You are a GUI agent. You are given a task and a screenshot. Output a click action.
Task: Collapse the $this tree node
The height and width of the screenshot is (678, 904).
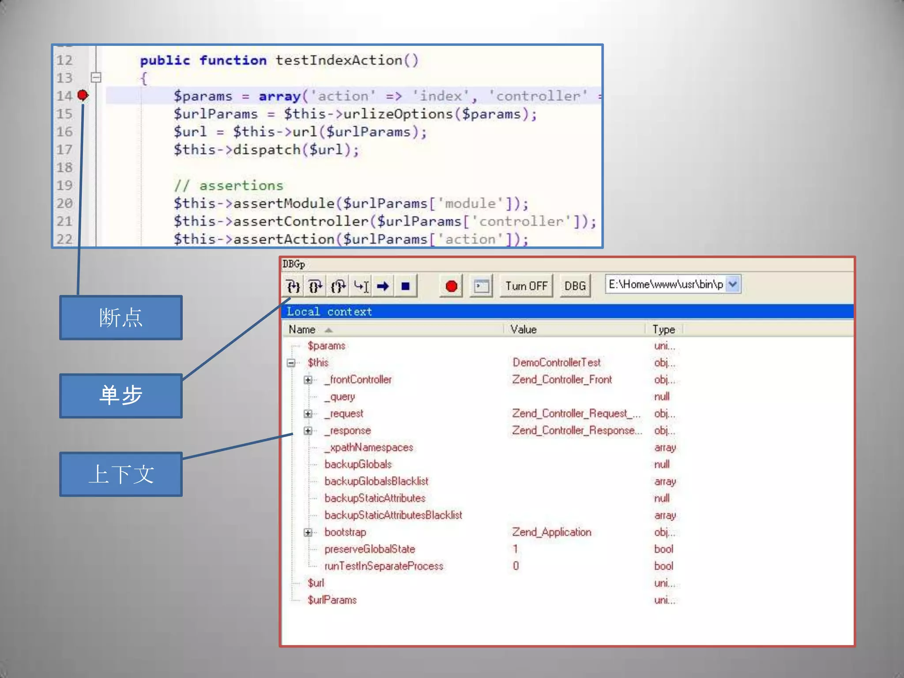pyautogui.click(x=291, y=363)
